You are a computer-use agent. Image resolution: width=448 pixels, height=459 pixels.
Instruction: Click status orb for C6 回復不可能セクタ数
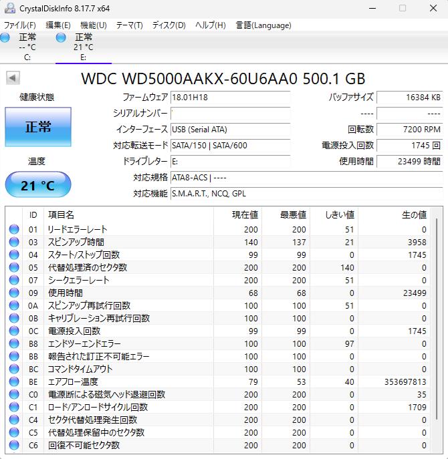click(14, 445)
